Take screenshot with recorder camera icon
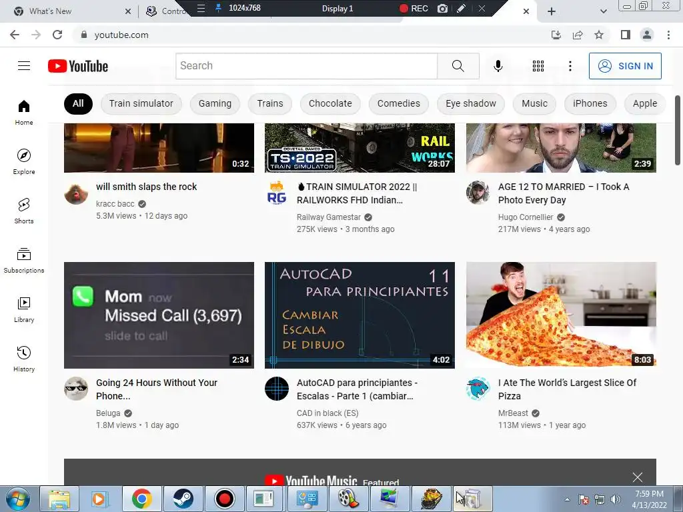 (x=443, y=8)
